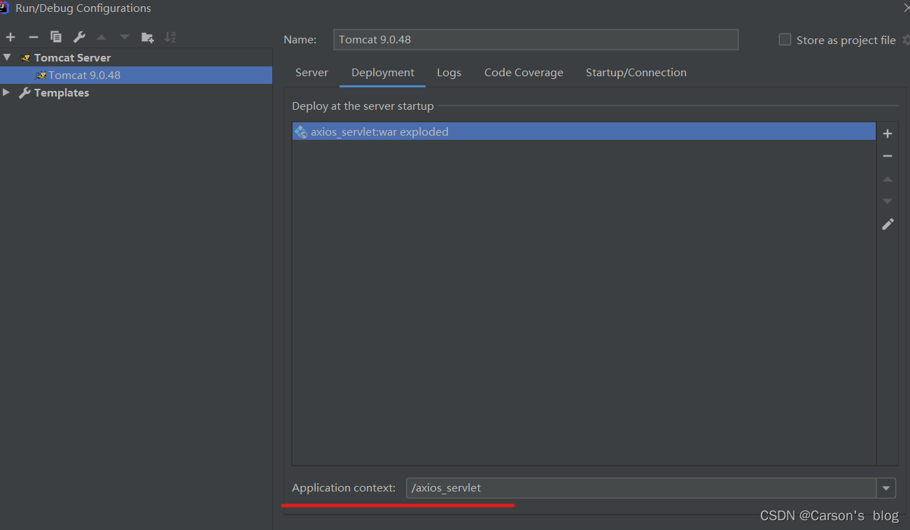Click the Application context text field
910x530 pixels.
coord(641,488)
